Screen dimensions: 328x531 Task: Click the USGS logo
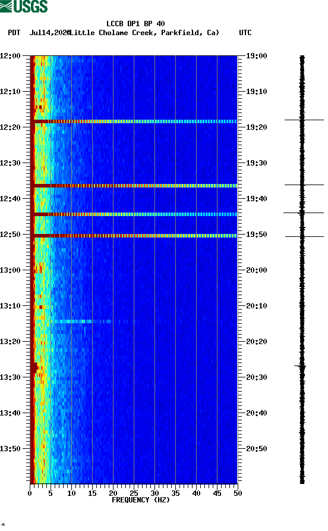tap(24, 6)
